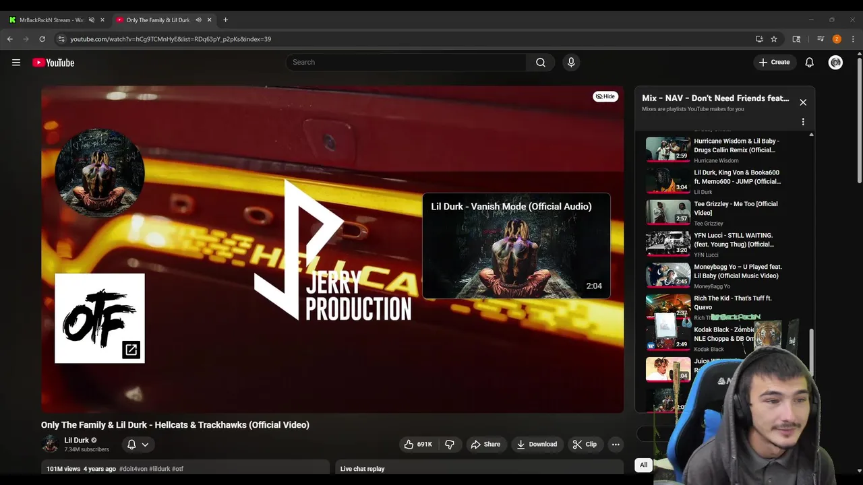Dislike the video with thumbs-down
The image size is (863, 485).
coord(450,445)
